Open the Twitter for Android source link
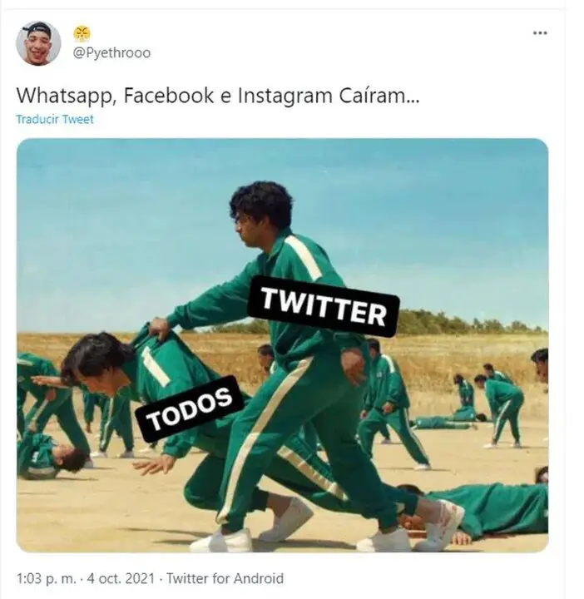The height and width of the screenshot is (599, 584). 225,578
